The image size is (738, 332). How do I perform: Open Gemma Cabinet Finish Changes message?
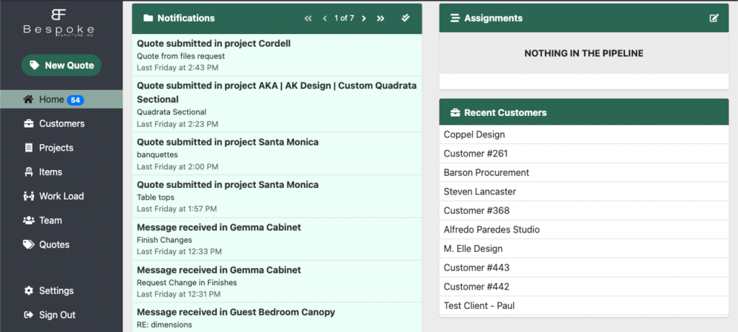coord(277,239)
